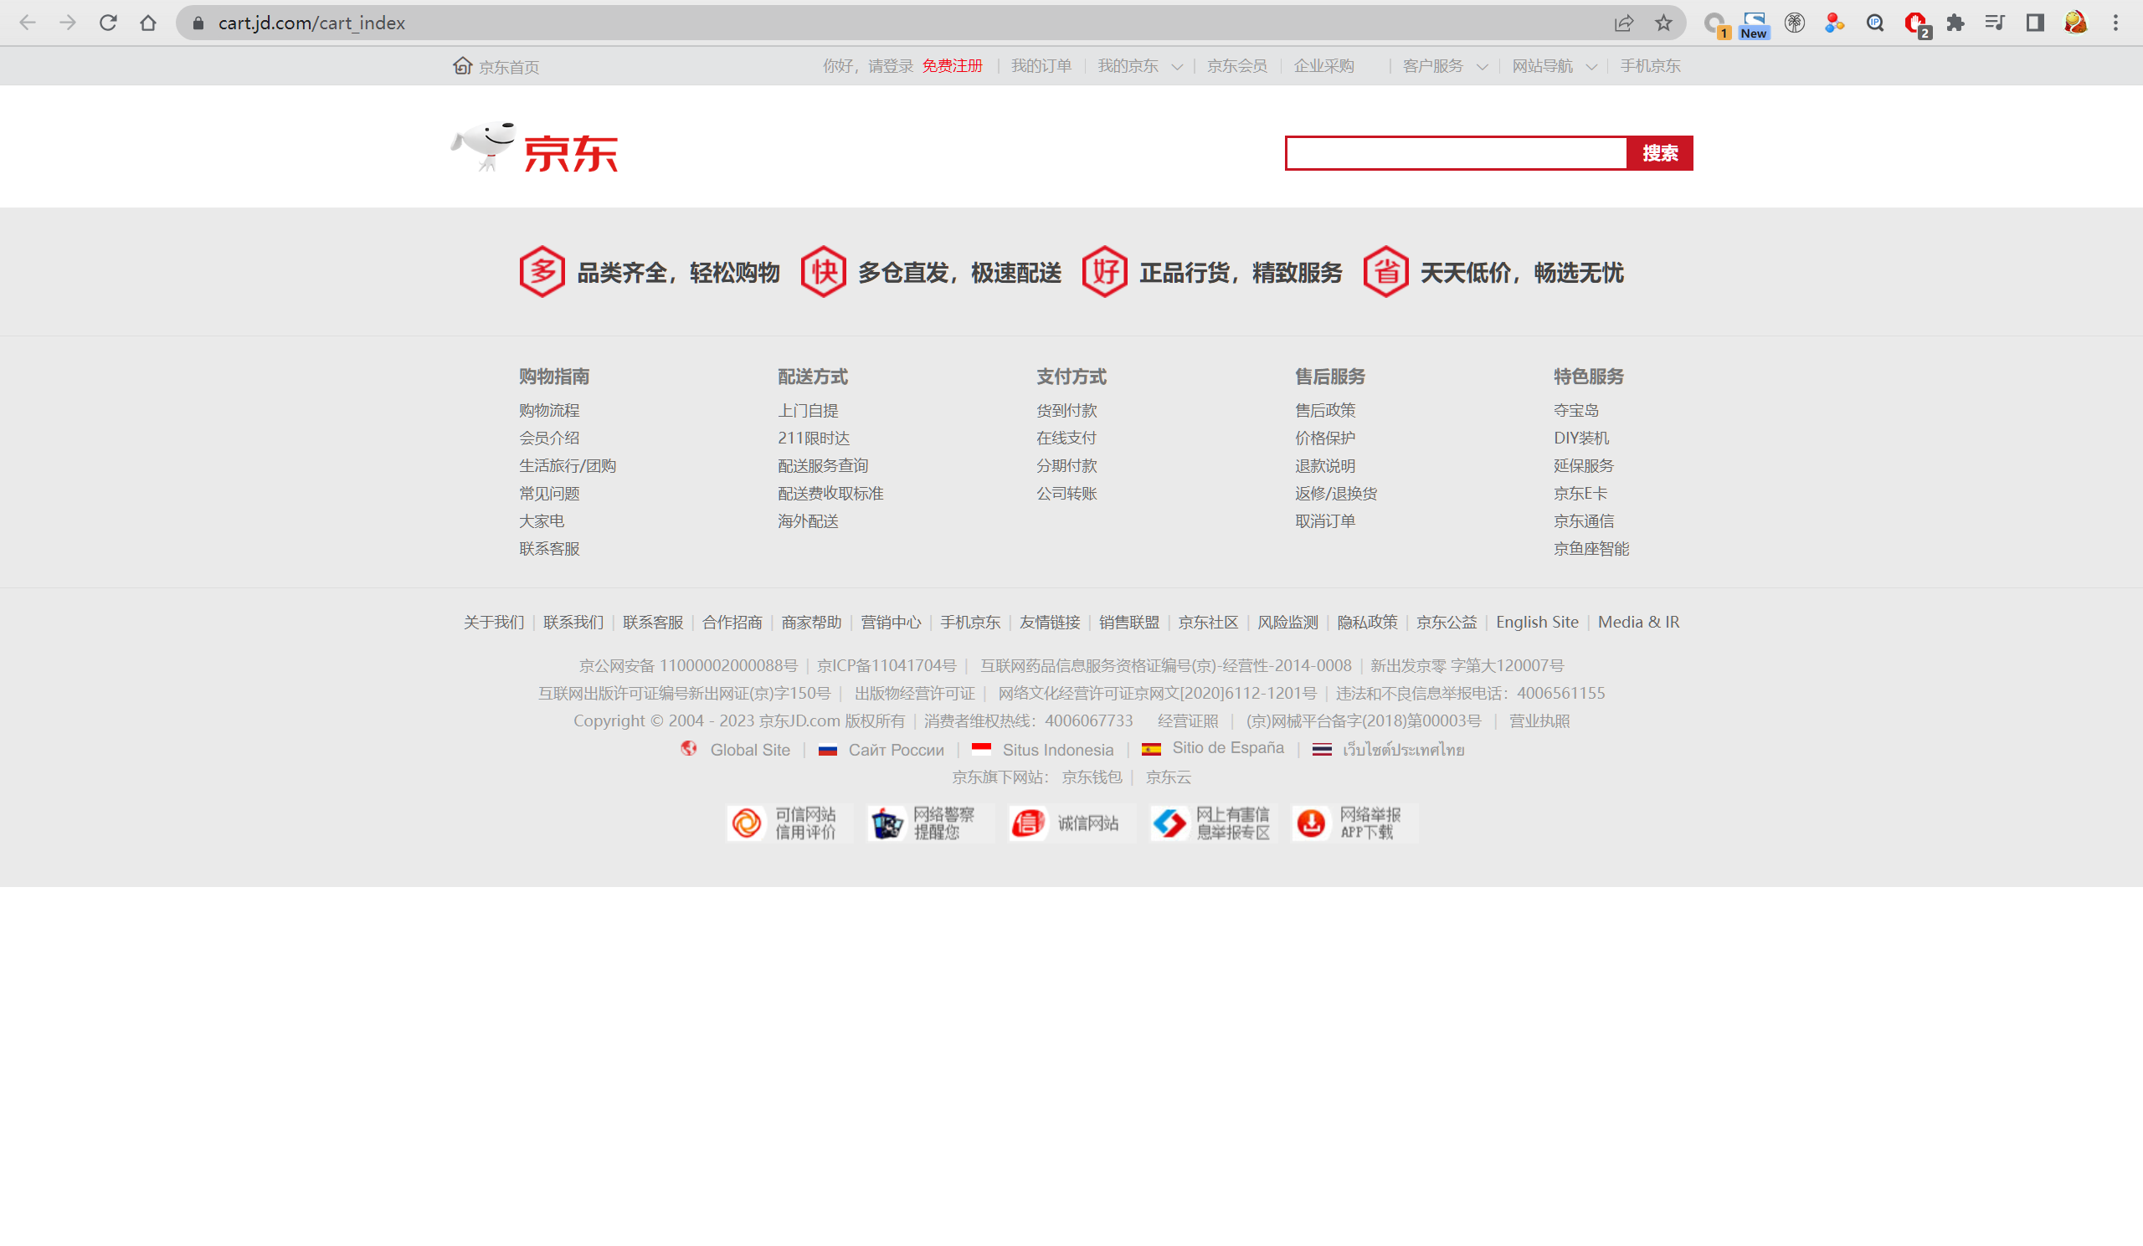Click the Indonesian flag icon

click(982, 750)
